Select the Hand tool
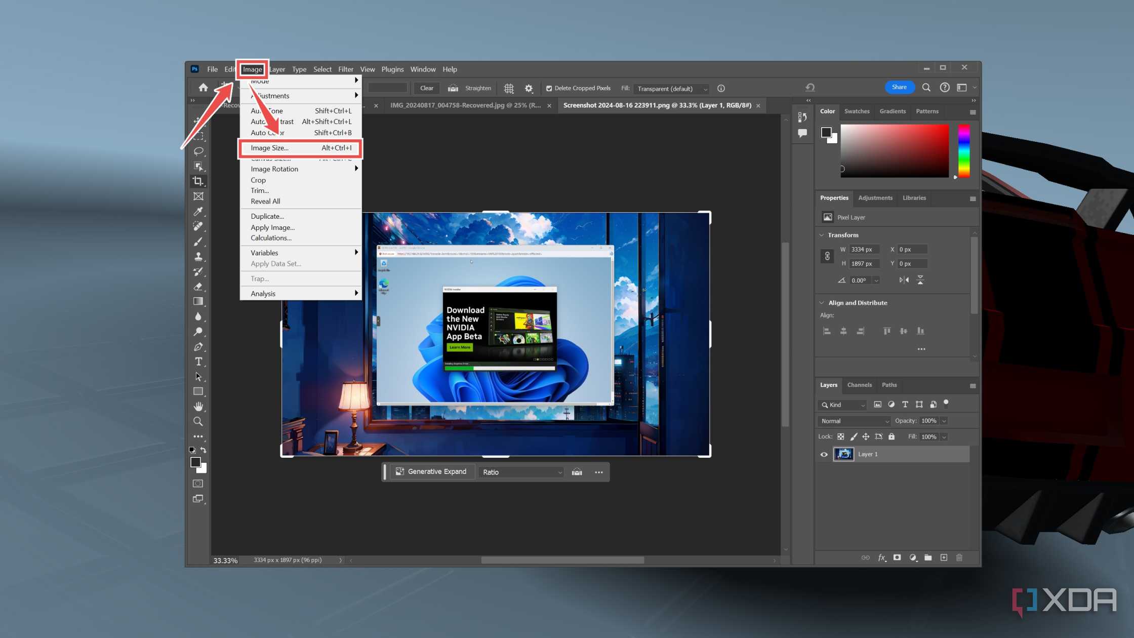 [x=198, y=407]
